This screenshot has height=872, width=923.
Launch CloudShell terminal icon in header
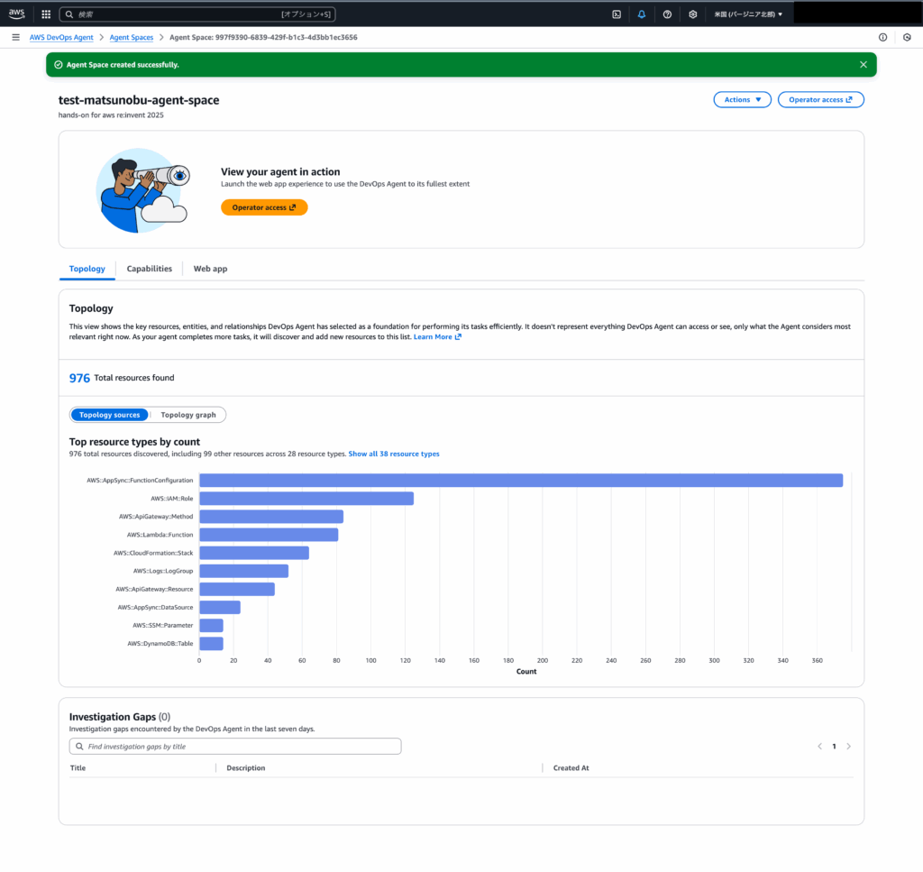617,14
